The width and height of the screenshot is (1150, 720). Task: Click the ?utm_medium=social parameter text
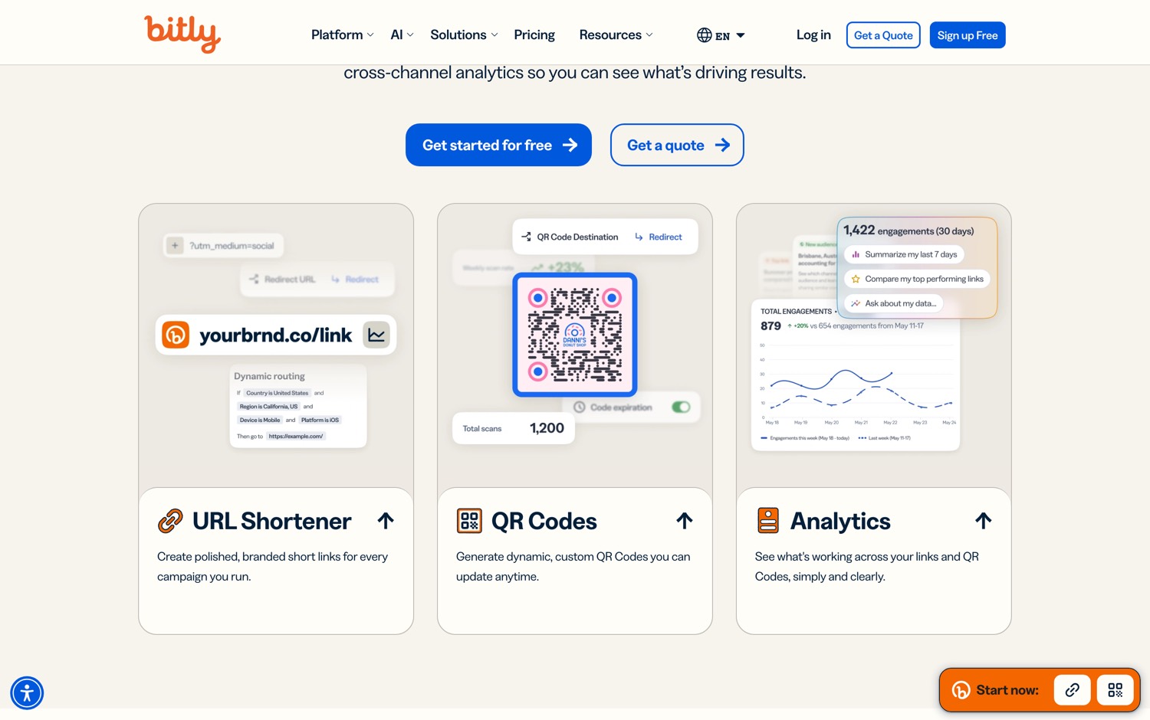(232, 246)
